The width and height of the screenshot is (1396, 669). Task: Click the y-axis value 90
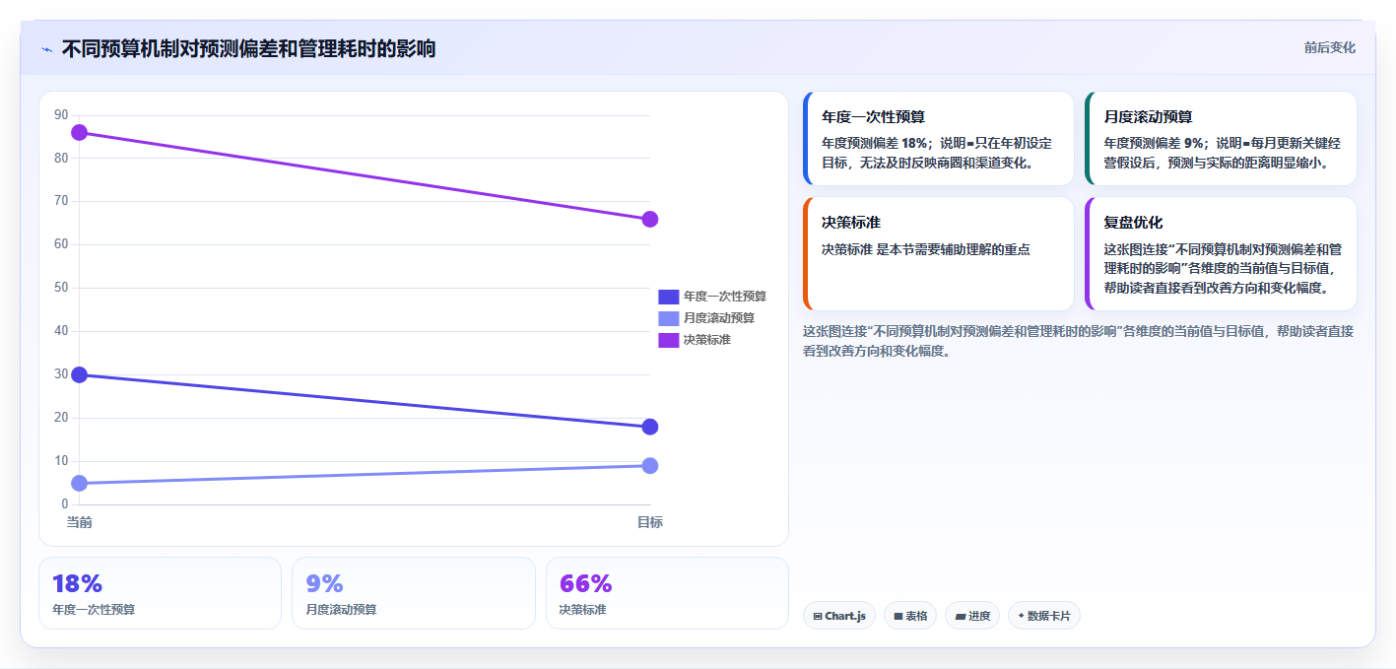[61, 115]
